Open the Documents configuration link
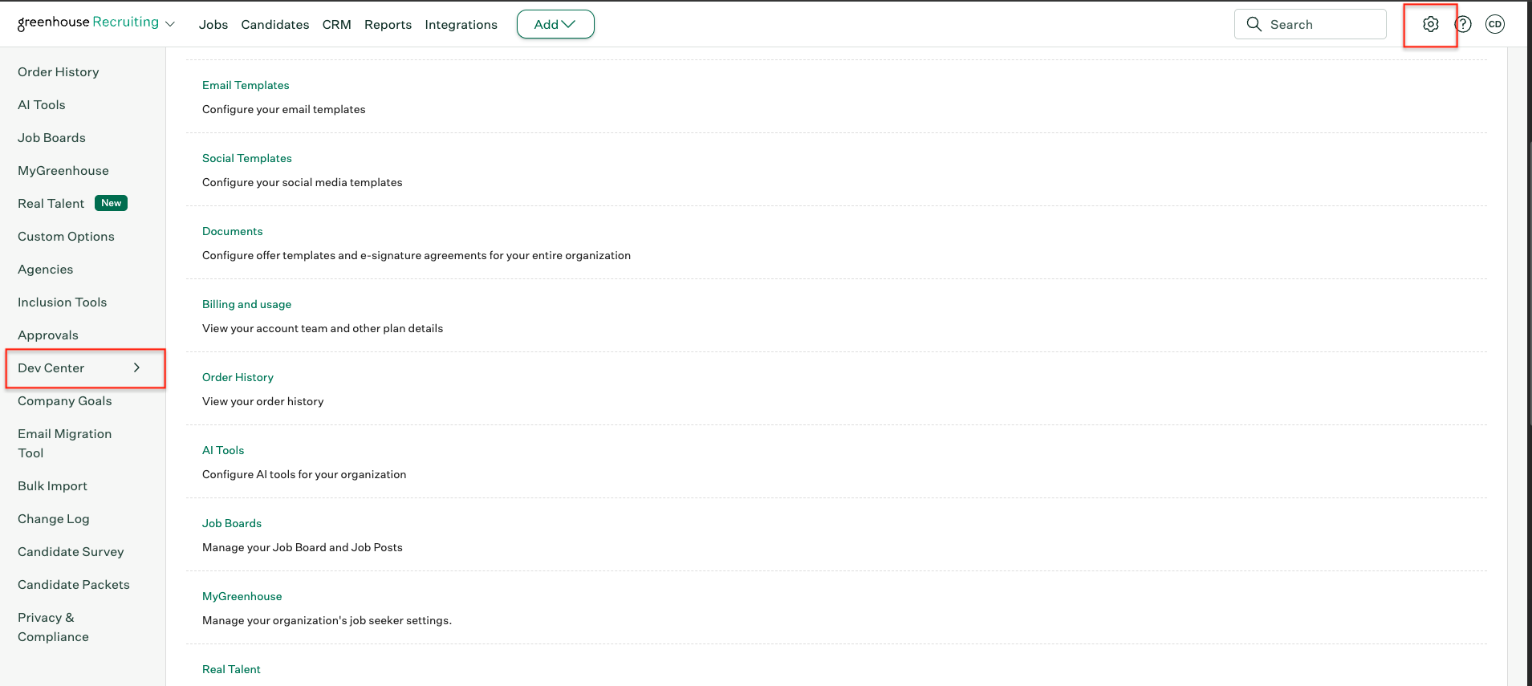This screenshot has height=686, width=1532. (x=233, y=231)
